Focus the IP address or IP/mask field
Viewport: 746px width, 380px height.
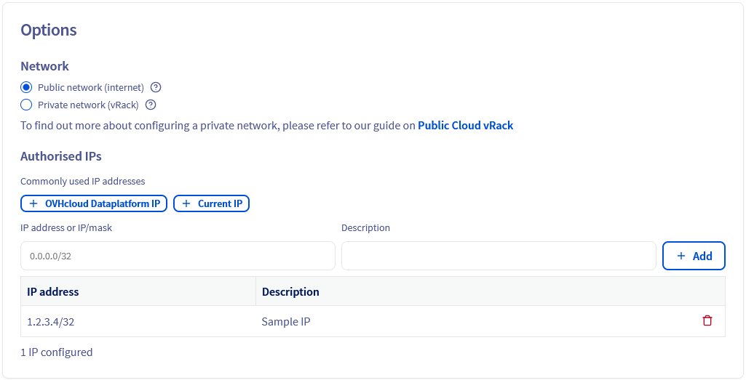point(178,256)
